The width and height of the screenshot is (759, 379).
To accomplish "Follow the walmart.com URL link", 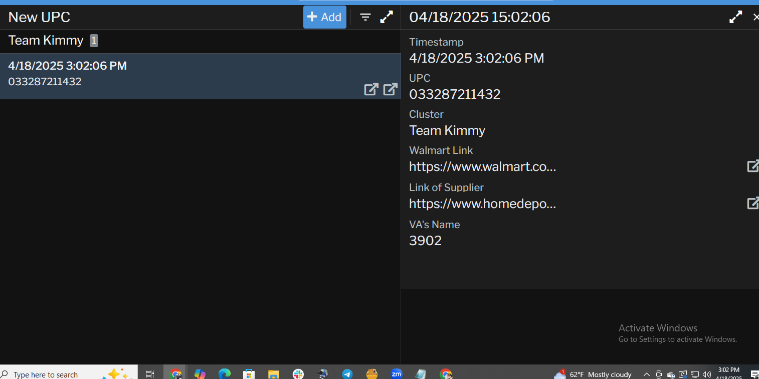I will pos(482,166).
